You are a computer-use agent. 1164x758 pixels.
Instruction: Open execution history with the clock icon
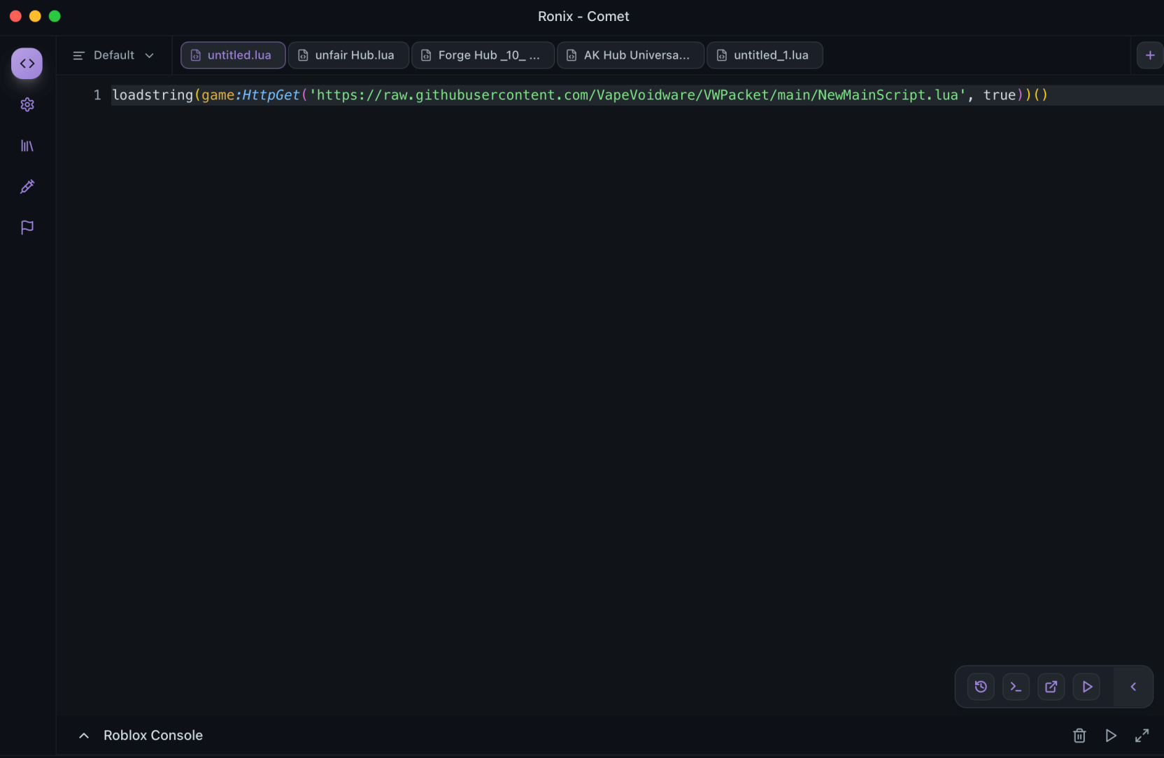[980, 687]
